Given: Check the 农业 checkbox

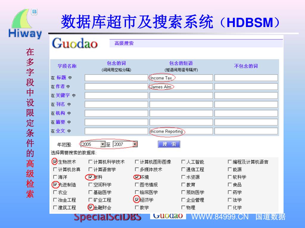Looking at the screenshot, I should click(x=55, y=192).
